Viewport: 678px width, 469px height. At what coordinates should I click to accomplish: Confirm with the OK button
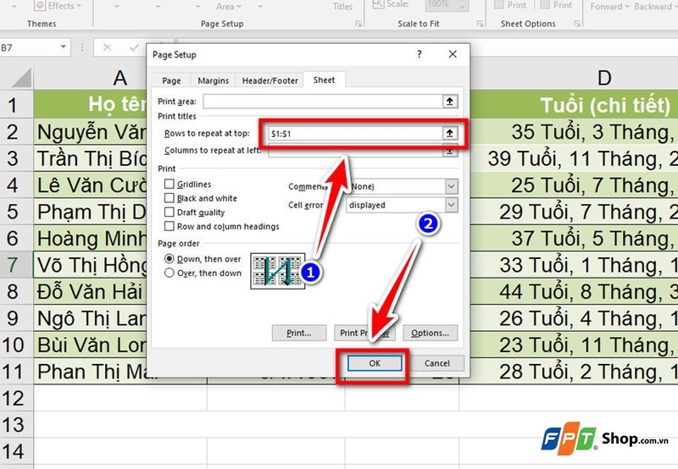(x=375, y=364)
